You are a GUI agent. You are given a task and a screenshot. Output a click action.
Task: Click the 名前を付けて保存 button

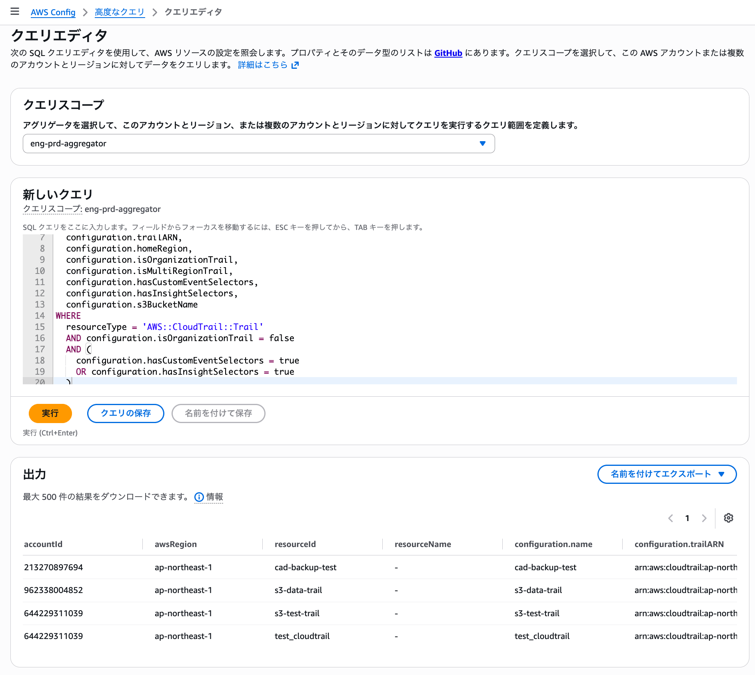[218, 413]
